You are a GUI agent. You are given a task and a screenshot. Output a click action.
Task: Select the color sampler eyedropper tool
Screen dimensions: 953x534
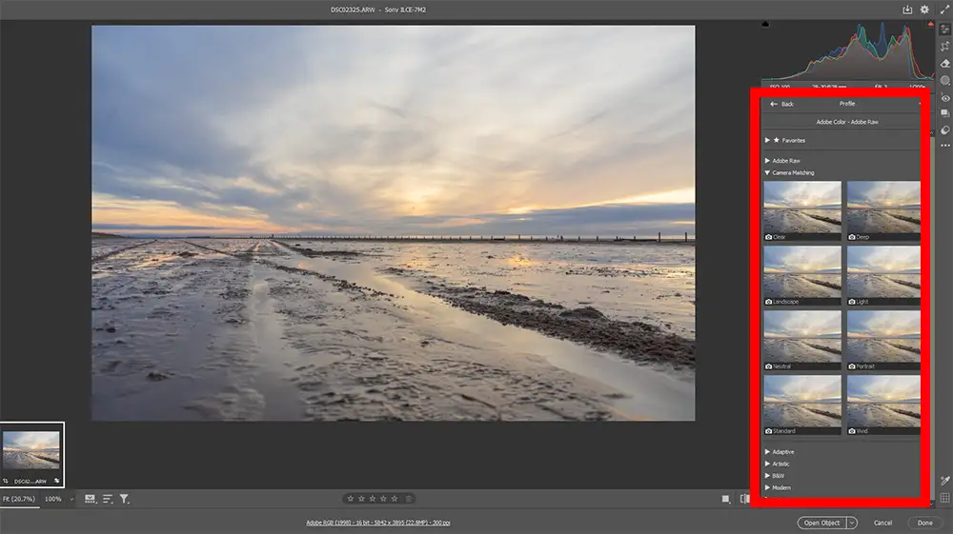[944, 481]
